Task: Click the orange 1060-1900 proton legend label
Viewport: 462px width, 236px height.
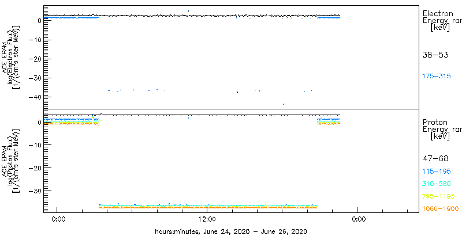Action: (441, 209)
